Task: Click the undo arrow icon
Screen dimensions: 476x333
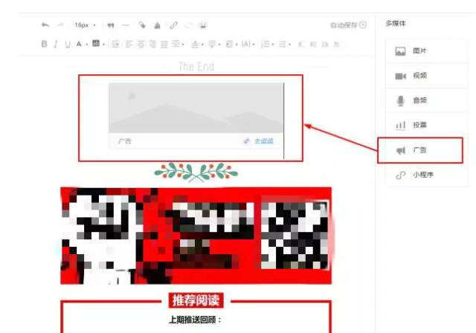Action: 45,25
